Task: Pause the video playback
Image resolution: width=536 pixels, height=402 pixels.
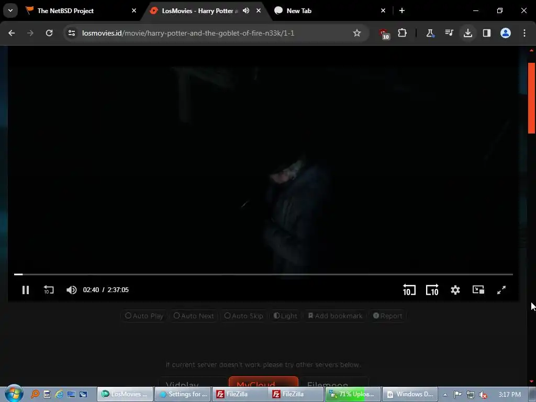Action: tap(26, 290)
